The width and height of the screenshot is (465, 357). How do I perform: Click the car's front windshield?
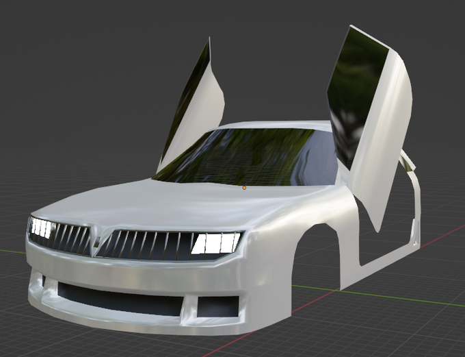pyautogui.click(x=246, y=157)
